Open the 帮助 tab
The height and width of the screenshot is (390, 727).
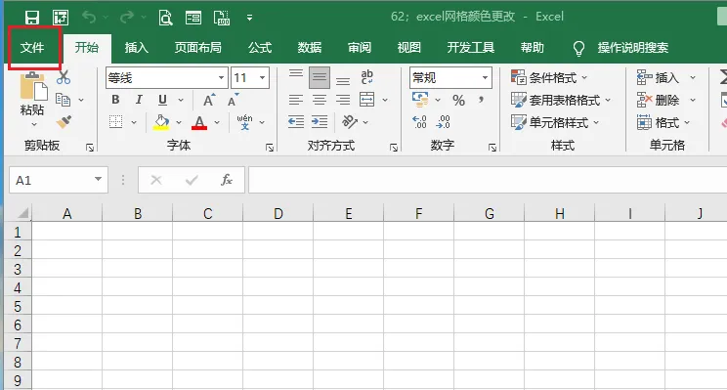[x=532, y=47]
